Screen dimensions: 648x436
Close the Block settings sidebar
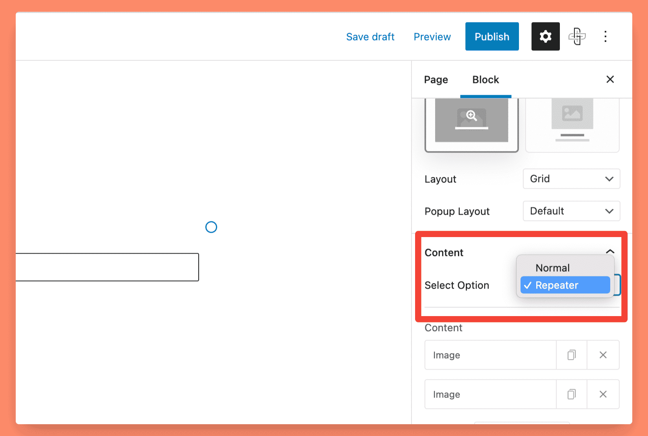tap(610, 79)
